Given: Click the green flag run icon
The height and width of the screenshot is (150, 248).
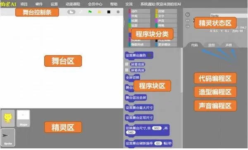Looking at the screenshot, I should point(90,12).
